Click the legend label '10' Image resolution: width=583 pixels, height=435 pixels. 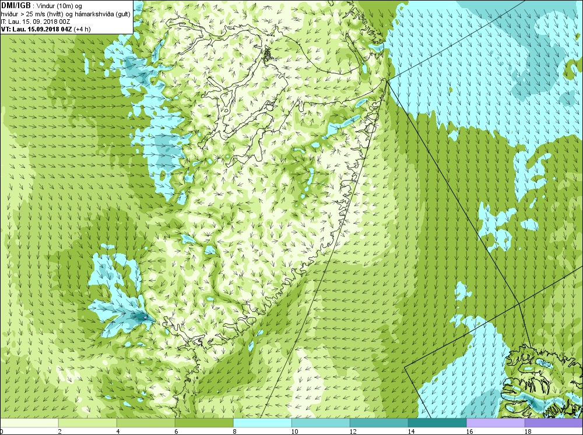[294, 432]
